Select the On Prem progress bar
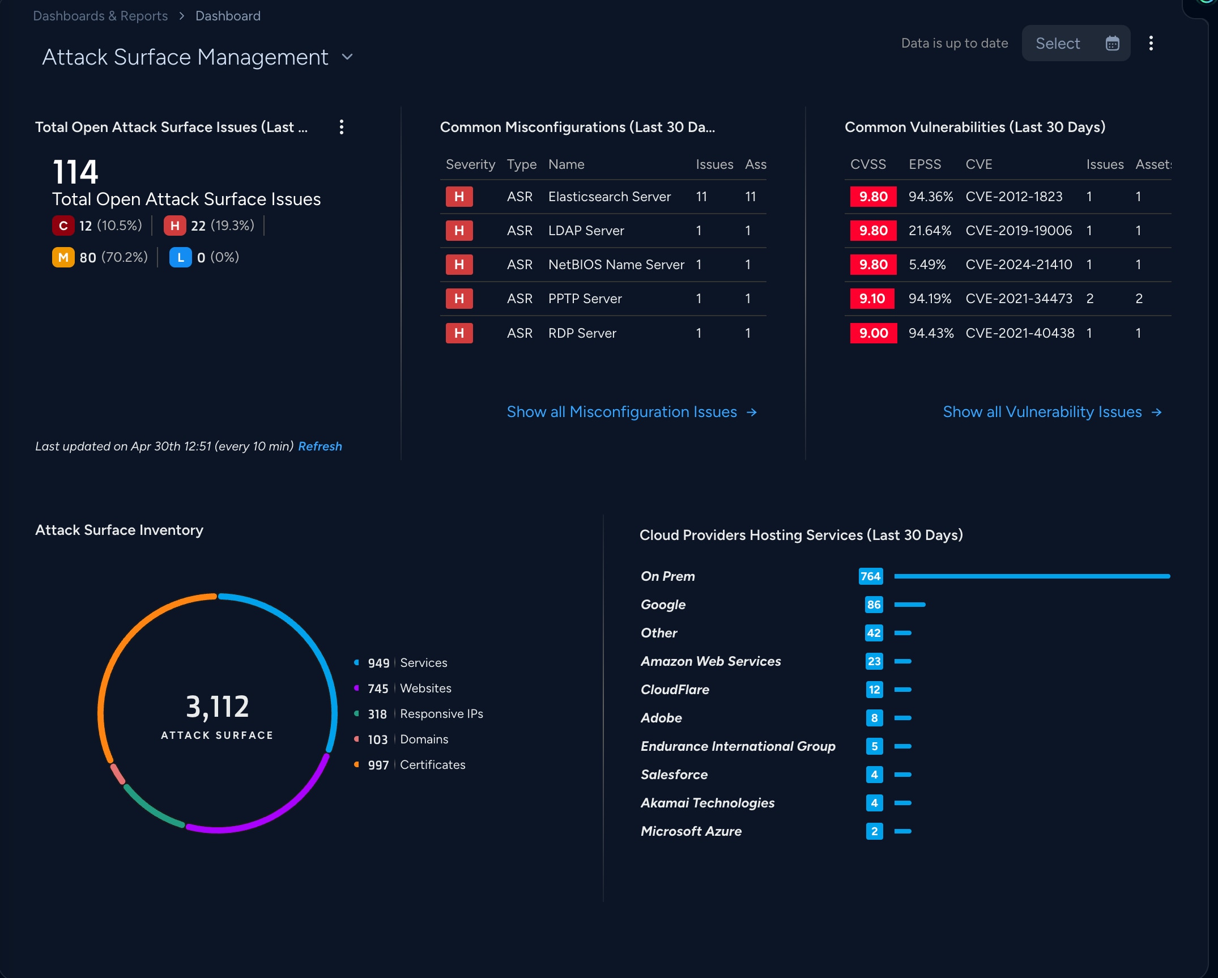The width and height of the screenshot is (1218, 978). (x=1032, y=576)
